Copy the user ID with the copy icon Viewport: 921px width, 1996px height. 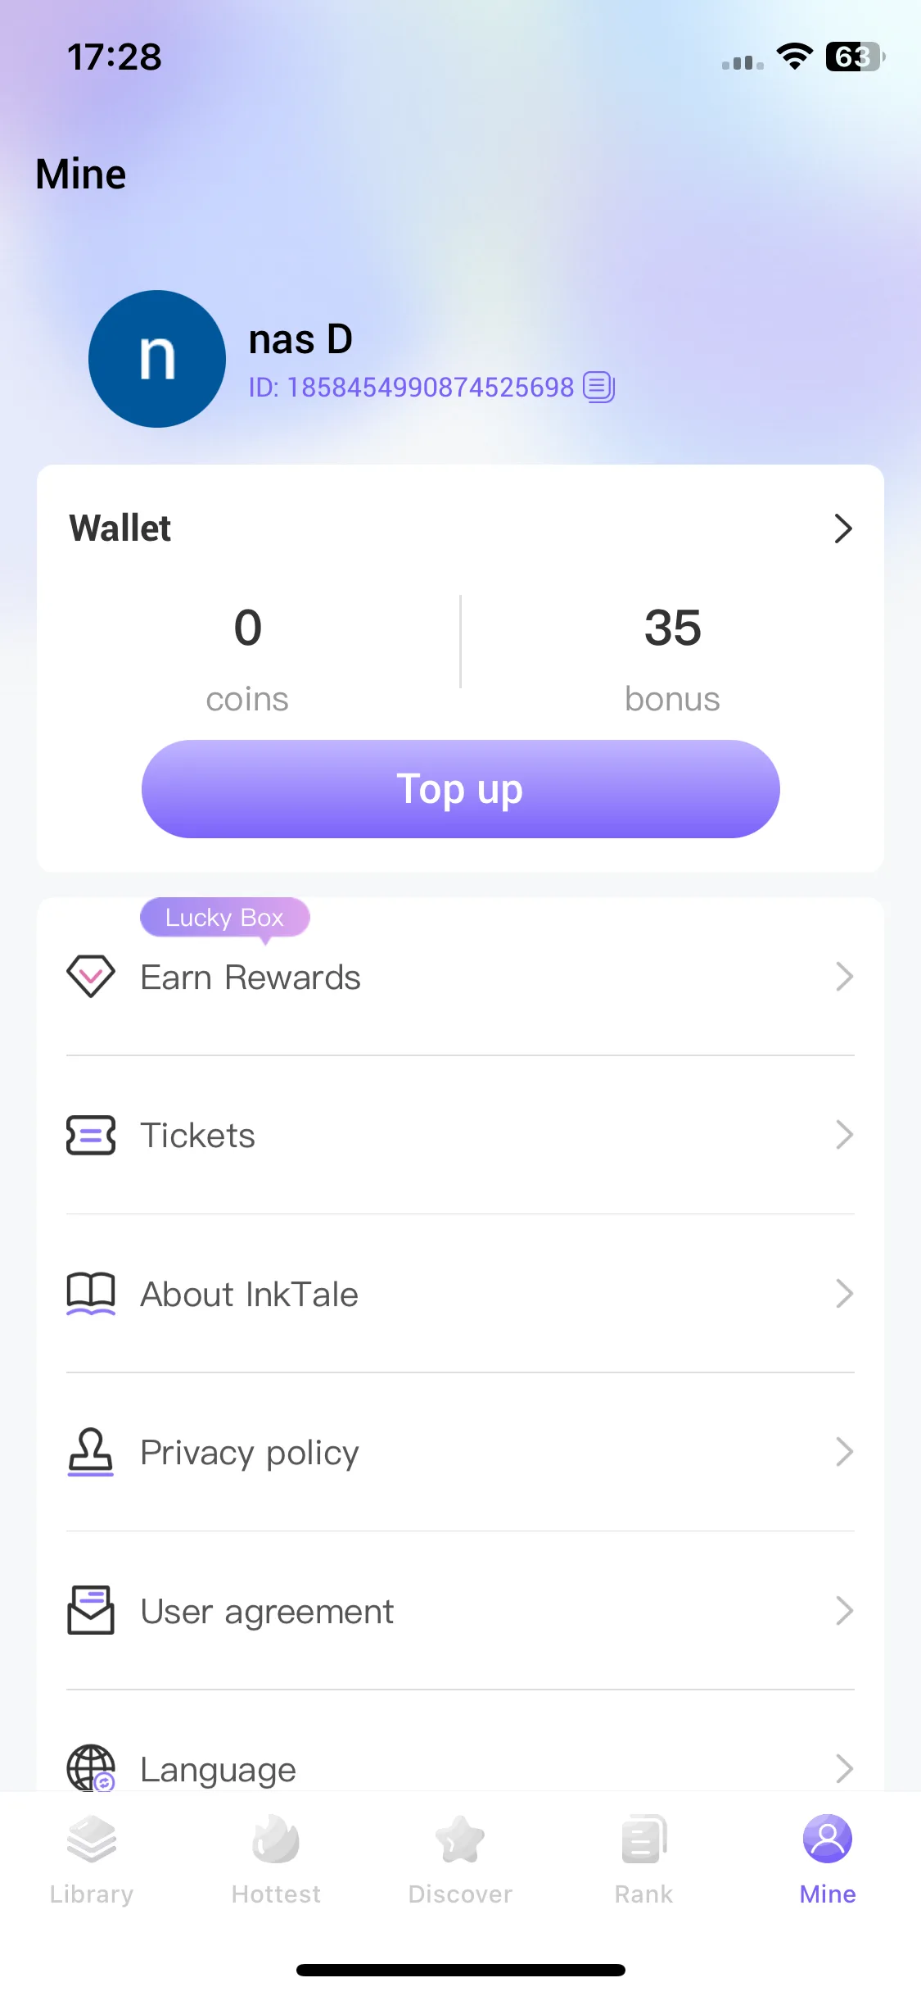tap(598, 387)
